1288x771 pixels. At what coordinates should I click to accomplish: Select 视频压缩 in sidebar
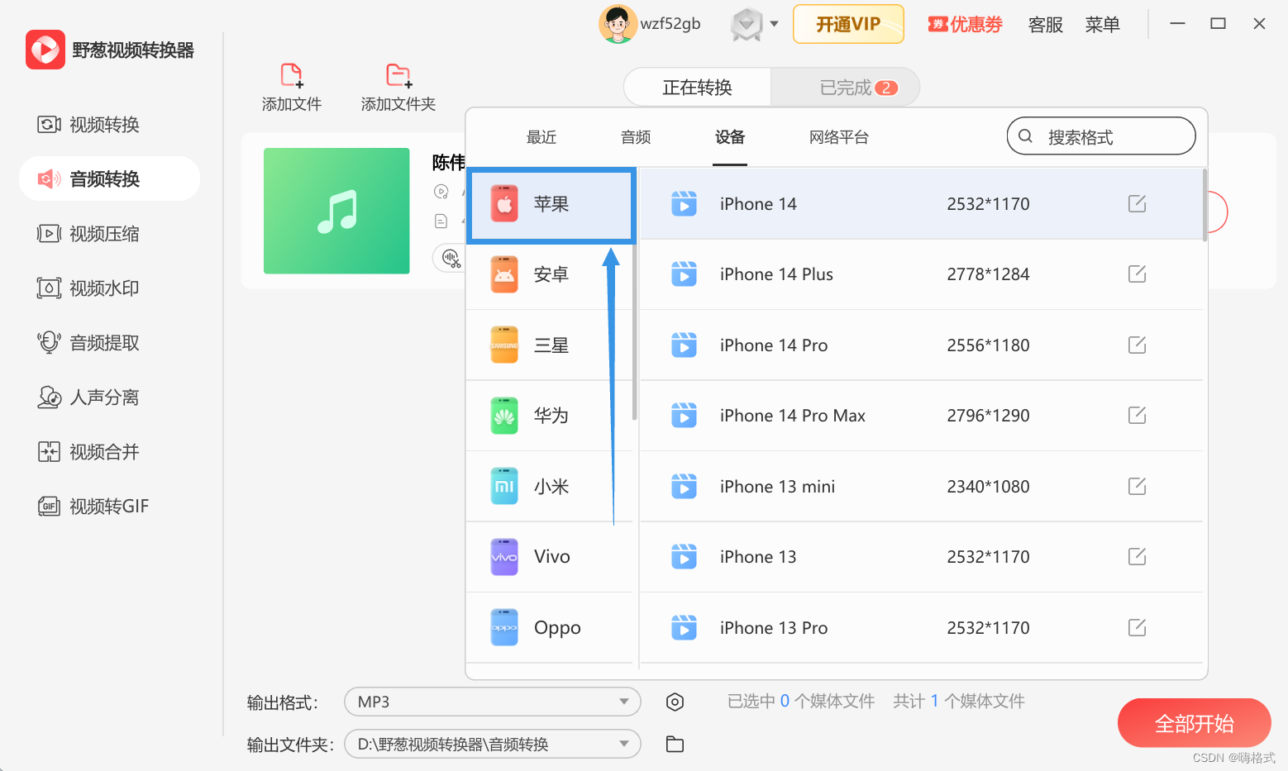pyautogui.click(x=109, y=234)
